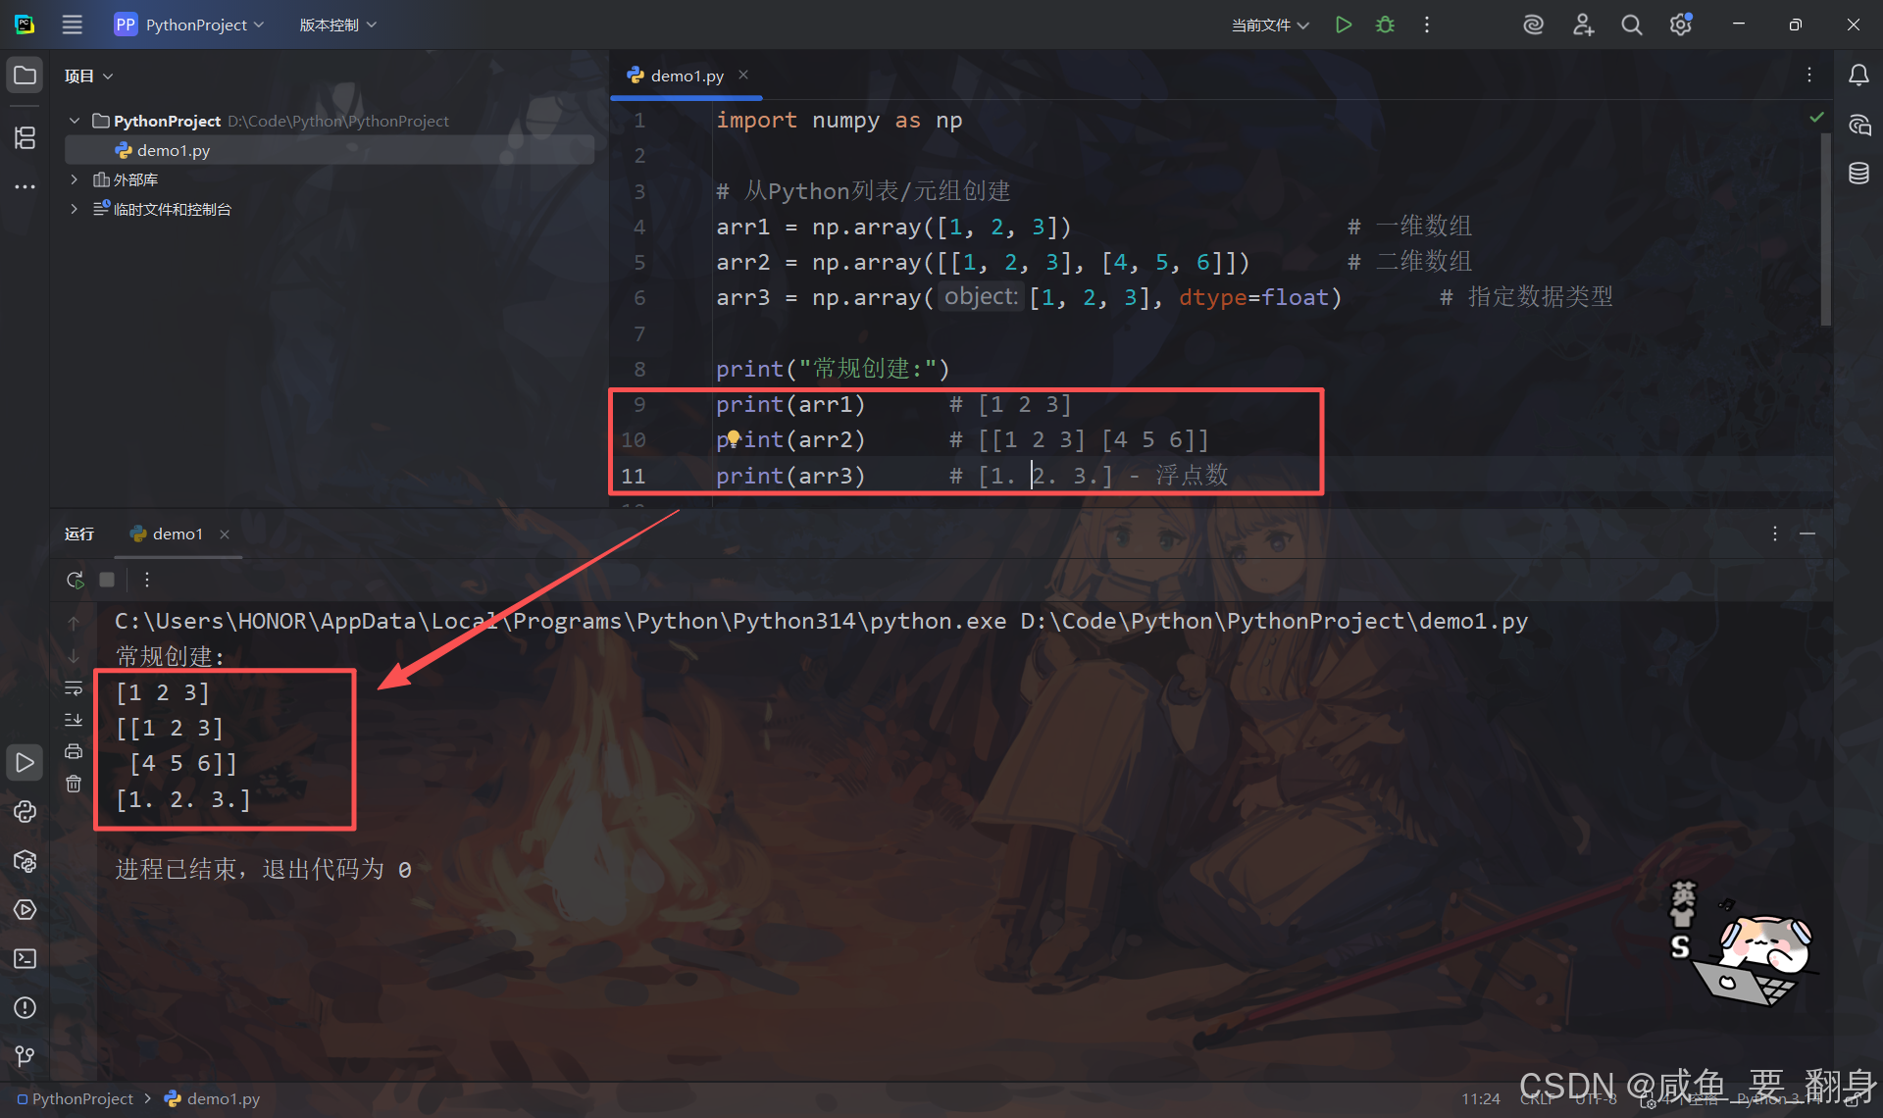Select demo1.py in project tree
Viewport: 1883px width, 1118px height.
(x=173, y=150)
